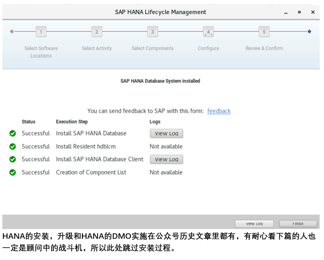
Task: Click 'Successful' status for Install Resident hdblcm
Action: pyautogui.click(x=36, y=147)
